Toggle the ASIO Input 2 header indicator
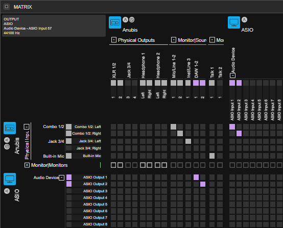This screenshot has width=283, height=228. (239, 83)
